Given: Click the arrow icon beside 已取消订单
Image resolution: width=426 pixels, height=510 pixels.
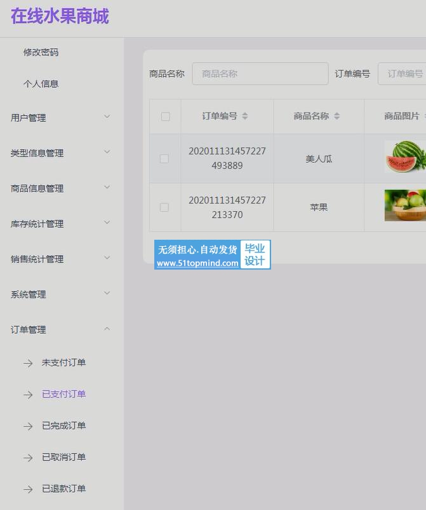Looking at the screenshot, I should pyautogui.click(x=28, y=458).
